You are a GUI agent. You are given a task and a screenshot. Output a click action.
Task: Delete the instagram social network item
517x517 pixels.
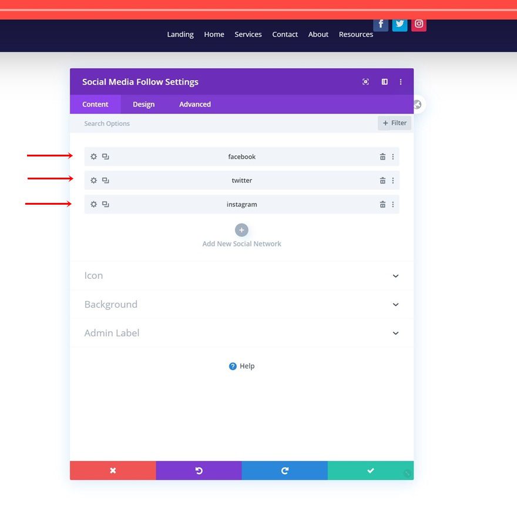[x=382, y=204]
